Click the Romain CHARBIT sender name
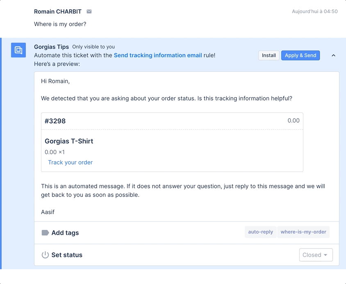Viewport: 346px width, 284px height. (x=57, y=11)
